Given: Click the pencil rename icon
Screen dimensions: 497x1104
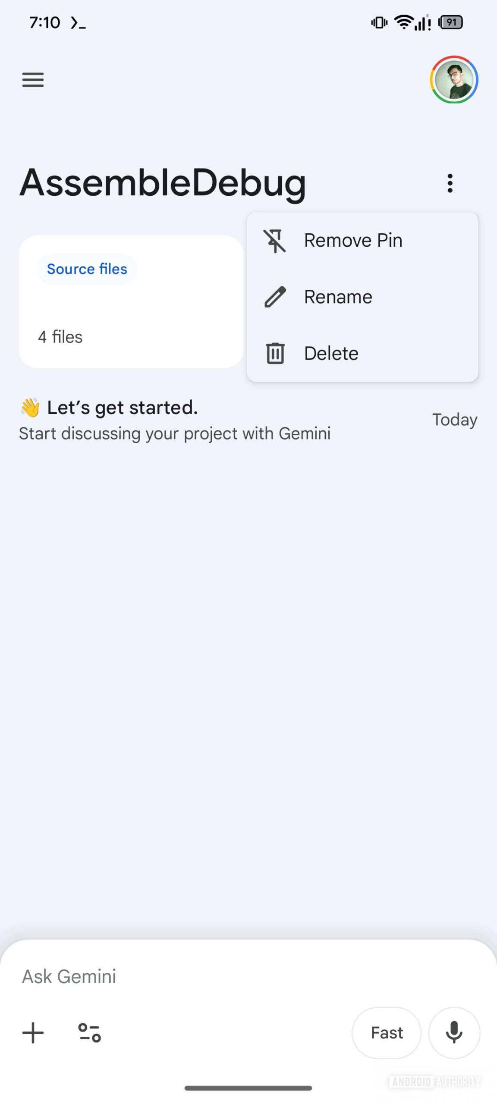Looking at the screenshot, I should click(275, 297).
